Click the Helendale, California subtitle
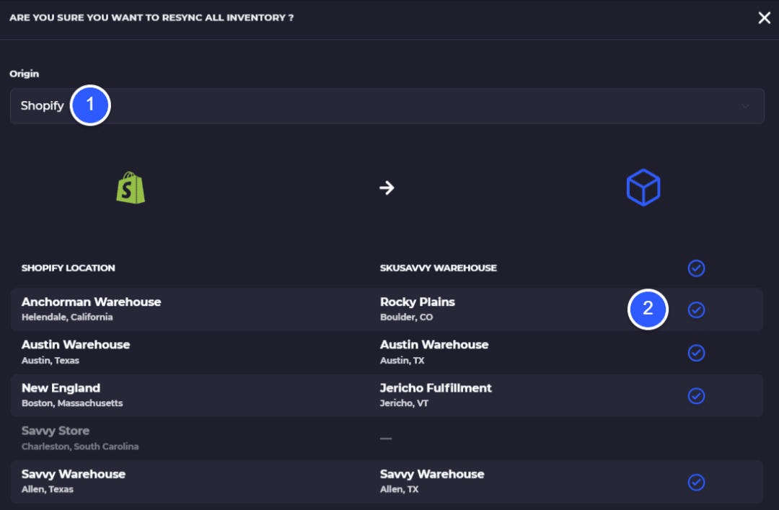This screenshot has height=510, width=779. pos(67,317)
